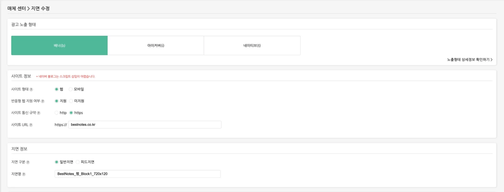Choose 미지원 for responsive web support
This screenshot has height=192, width=504.
(x=71, y=101)
